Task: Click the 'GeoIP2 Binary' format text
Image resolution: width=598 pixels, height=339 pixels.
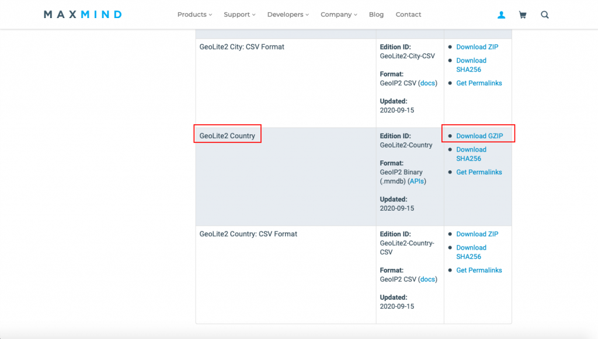Action: click(401, 172)
